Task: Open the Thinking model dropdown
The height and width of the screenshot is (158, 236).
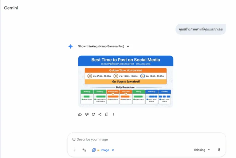Action: tap(202, 150)
